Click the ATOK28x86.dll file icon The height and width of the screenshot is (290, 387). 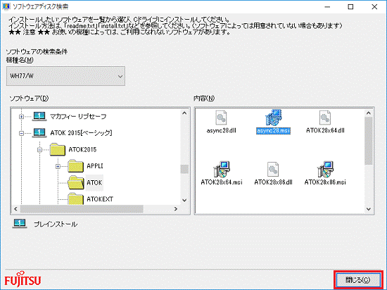point(273,170)
